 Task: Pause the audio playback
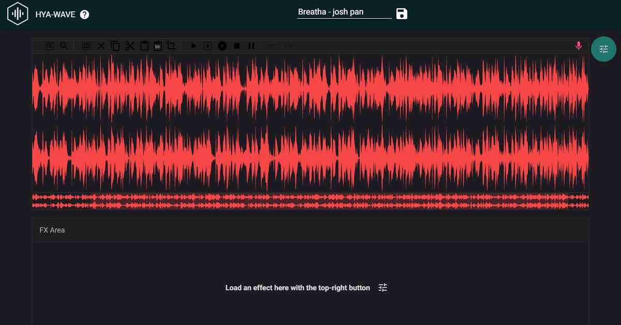pos(251,46)
